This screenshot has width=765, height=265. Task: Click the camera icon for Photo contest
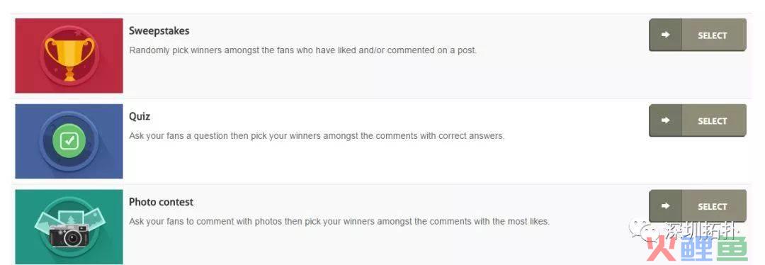pos(68,237)
